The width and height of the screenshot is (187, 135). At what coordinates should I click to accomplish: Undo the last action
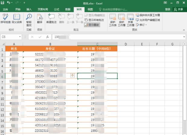click(x=8, y=2)
